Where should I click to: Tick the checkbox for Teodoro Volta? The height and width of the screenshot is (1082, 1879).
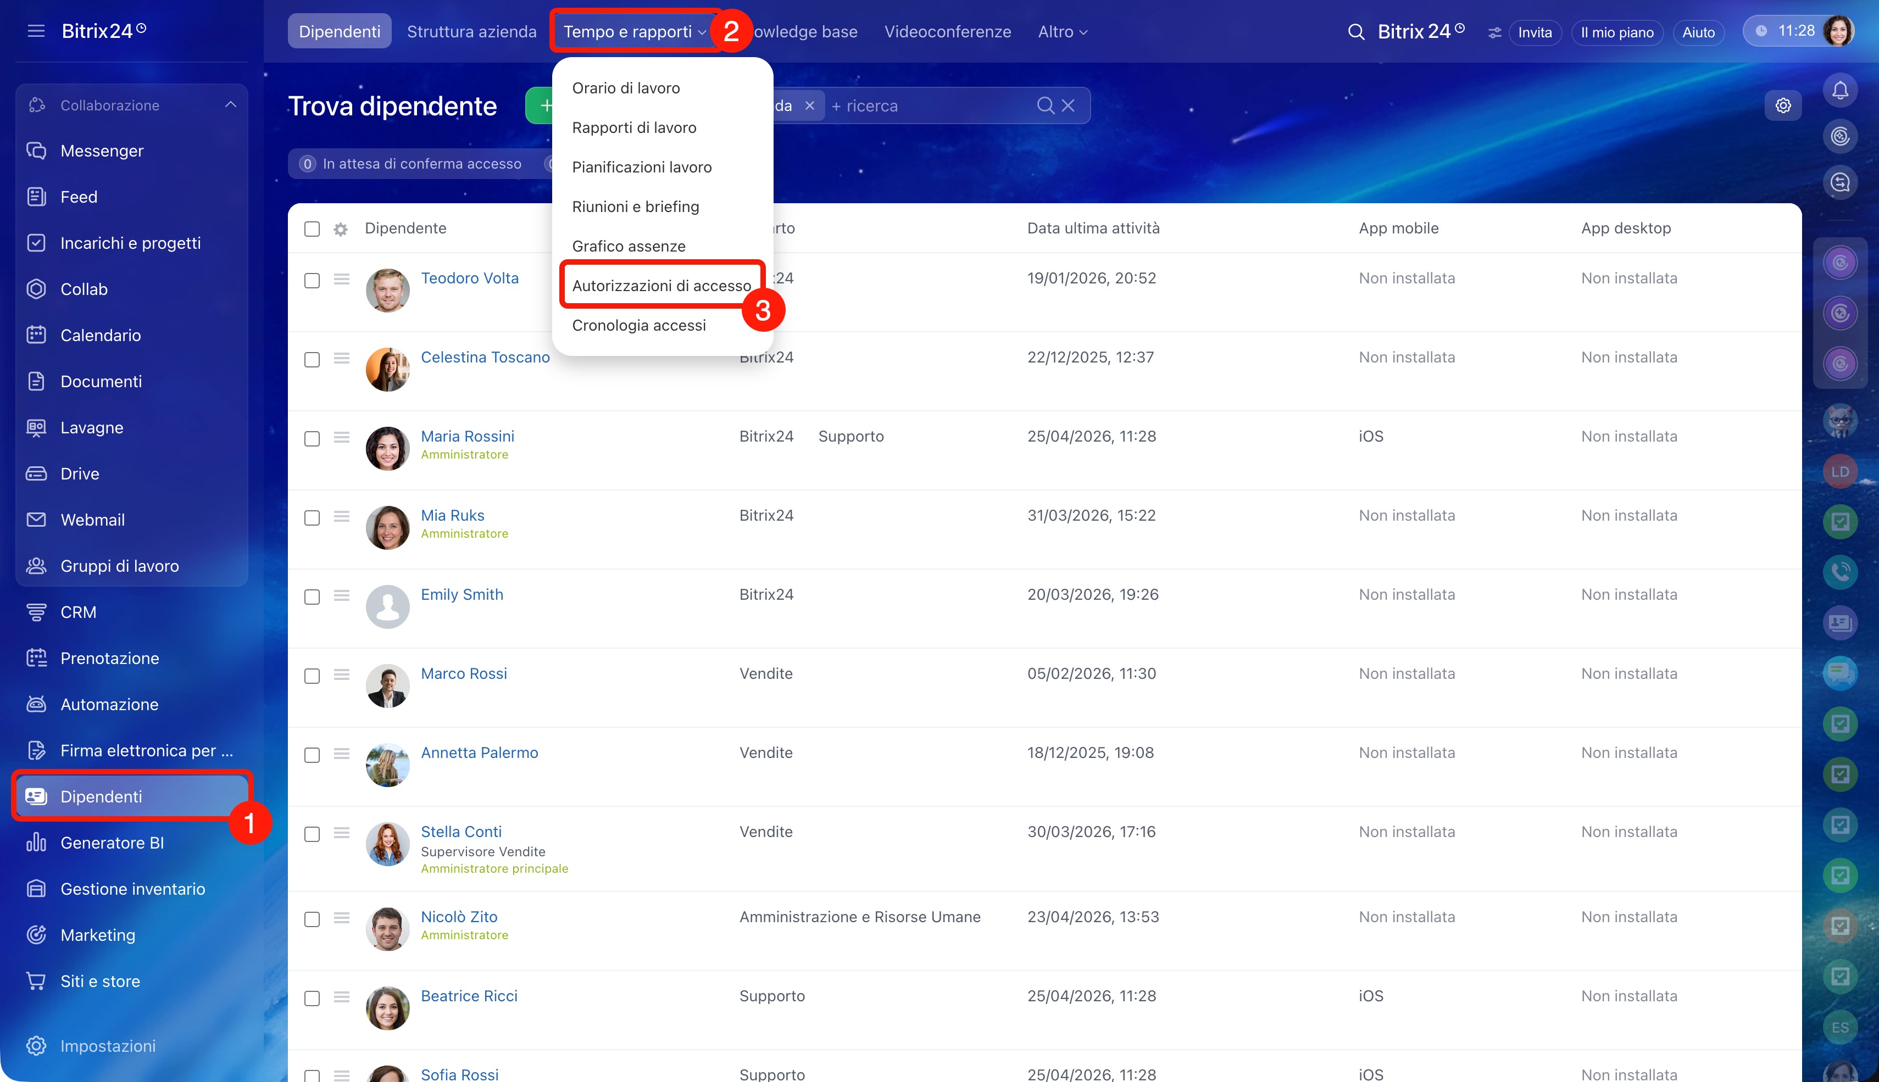(x=312, y=280)
